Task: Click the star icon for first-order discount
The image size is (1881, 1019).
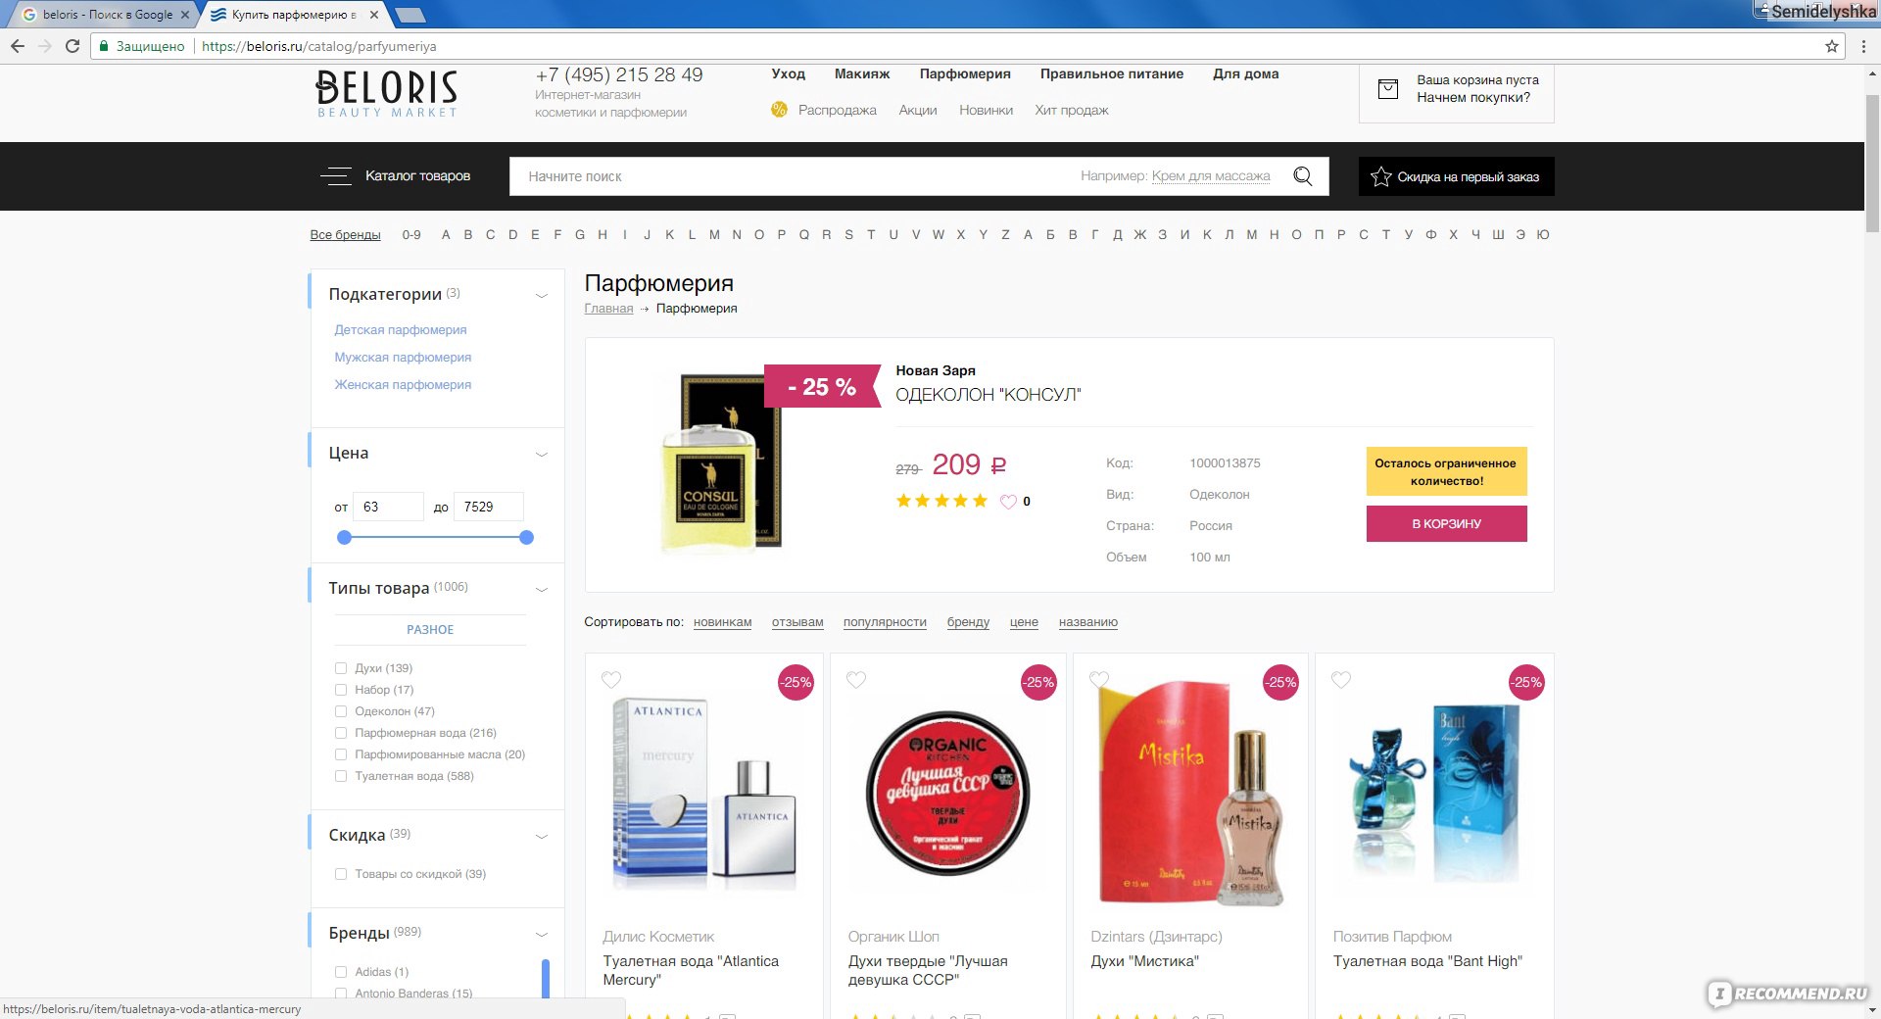Action: [1380, 176]
